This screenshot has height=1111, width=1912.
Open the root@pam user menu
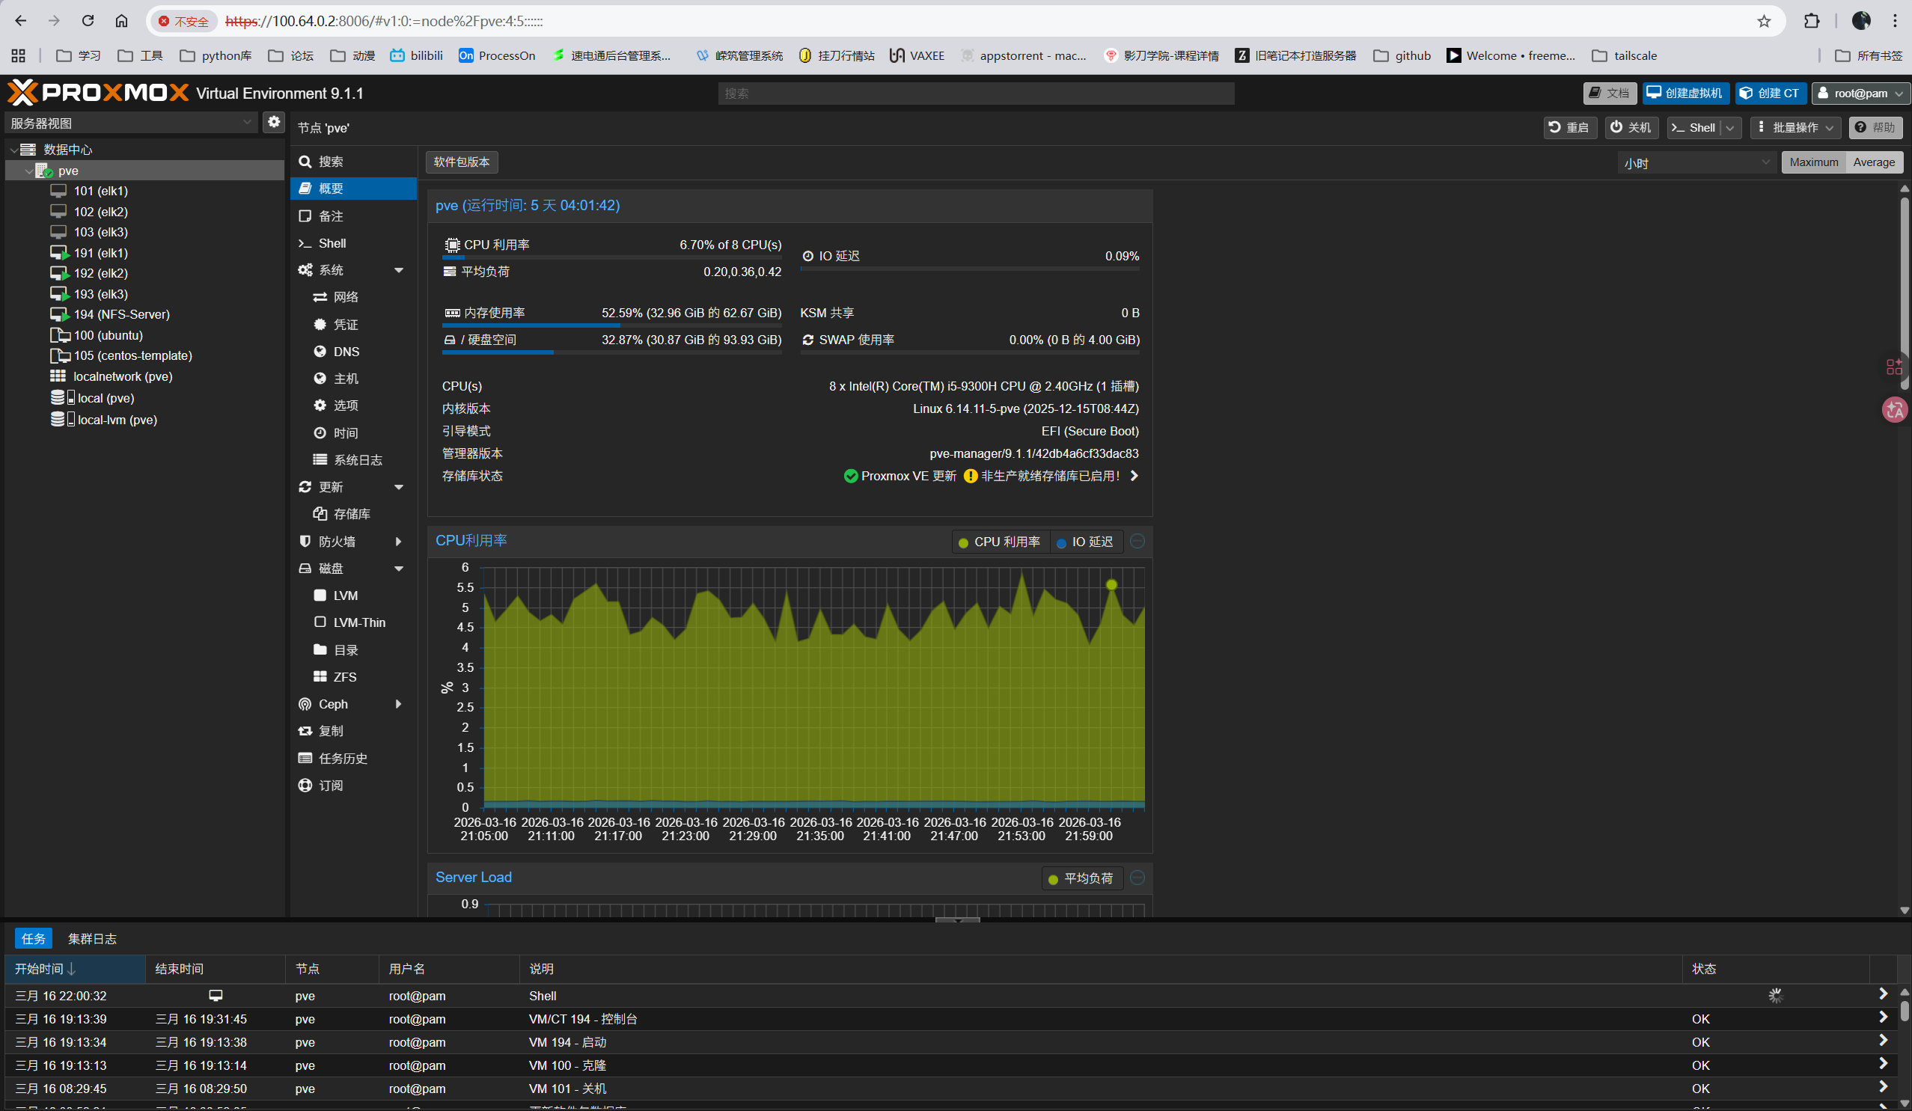[1860, 94]
